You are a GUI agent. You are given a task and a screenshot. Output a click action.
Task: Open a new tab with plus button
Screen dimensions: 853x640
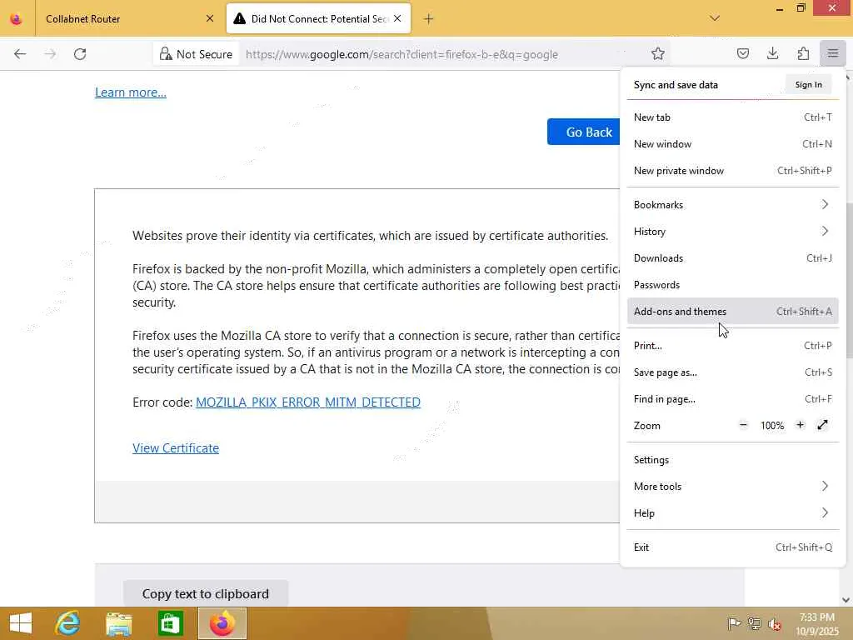tap(429, 19)
